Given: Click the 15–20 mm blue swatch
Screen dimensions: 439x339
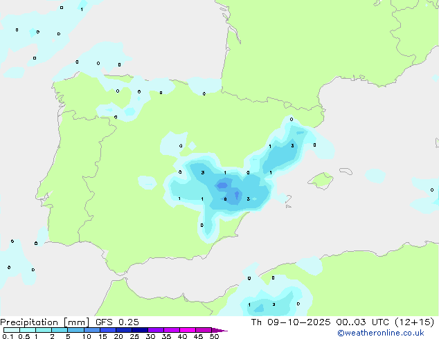Looking at the screenshot, I should tap(107, 330).
